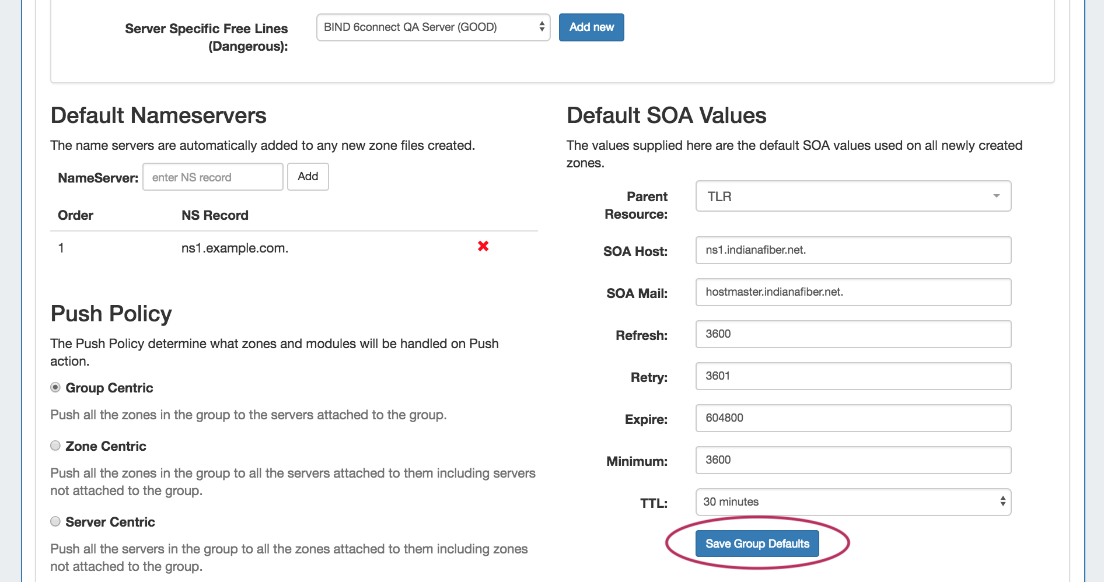1104x582 pixels.
Task: Select the Zone Centric push policy
Action: [x=55, y=446]
